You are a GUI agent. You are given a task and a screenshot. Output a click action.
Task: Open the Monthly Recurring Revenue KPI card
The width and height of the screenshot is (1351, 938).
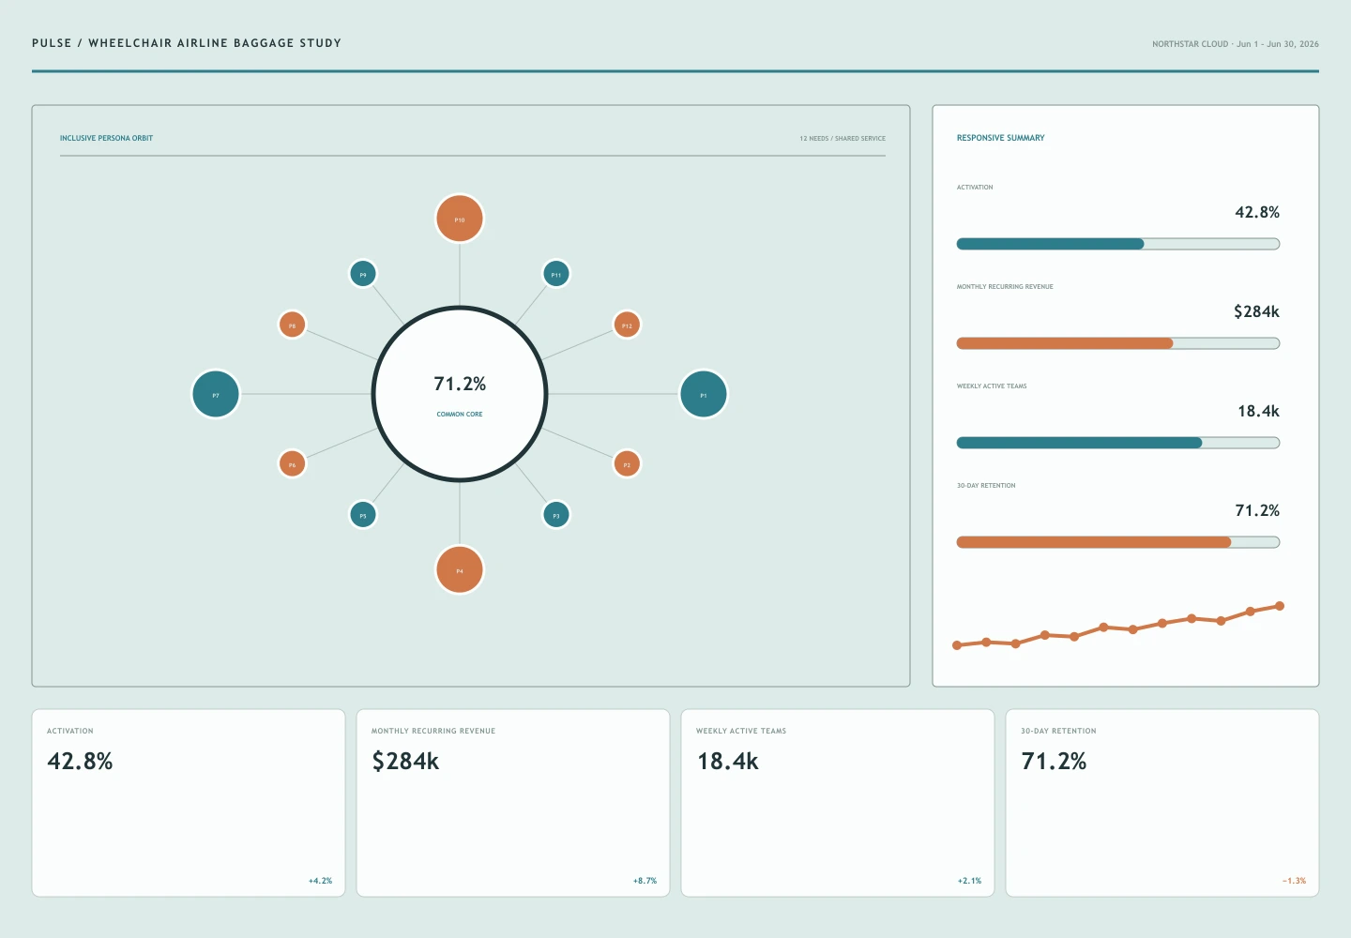click(x=513, y=803)
